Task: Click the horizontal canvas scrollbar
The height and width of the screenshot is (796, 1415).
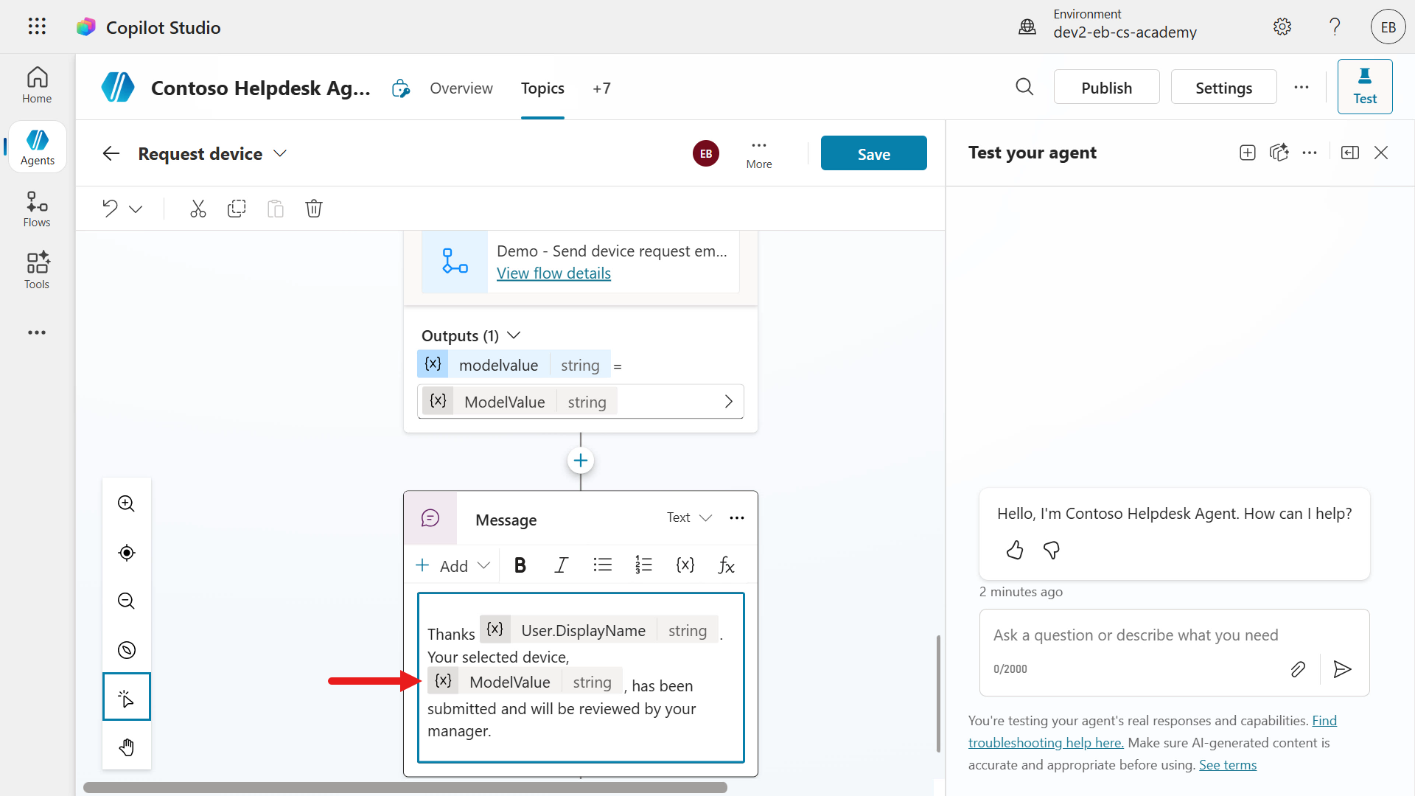Action: [x=405, y=787]
